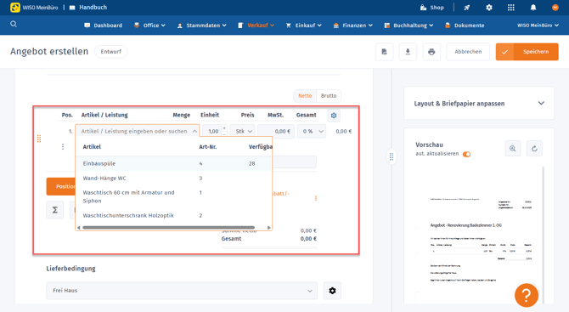Open Buchhaltung menu
Image resolution: width=569 pixels, height=312 pixels.
[x=408, y=26]
